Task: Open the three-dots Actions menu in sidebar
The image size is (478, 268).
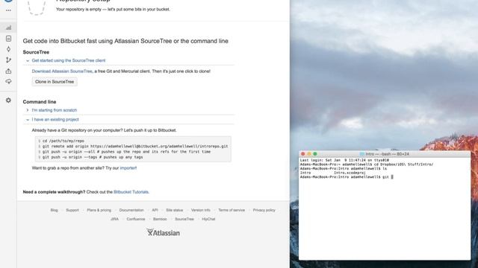Action: (8, 10)
